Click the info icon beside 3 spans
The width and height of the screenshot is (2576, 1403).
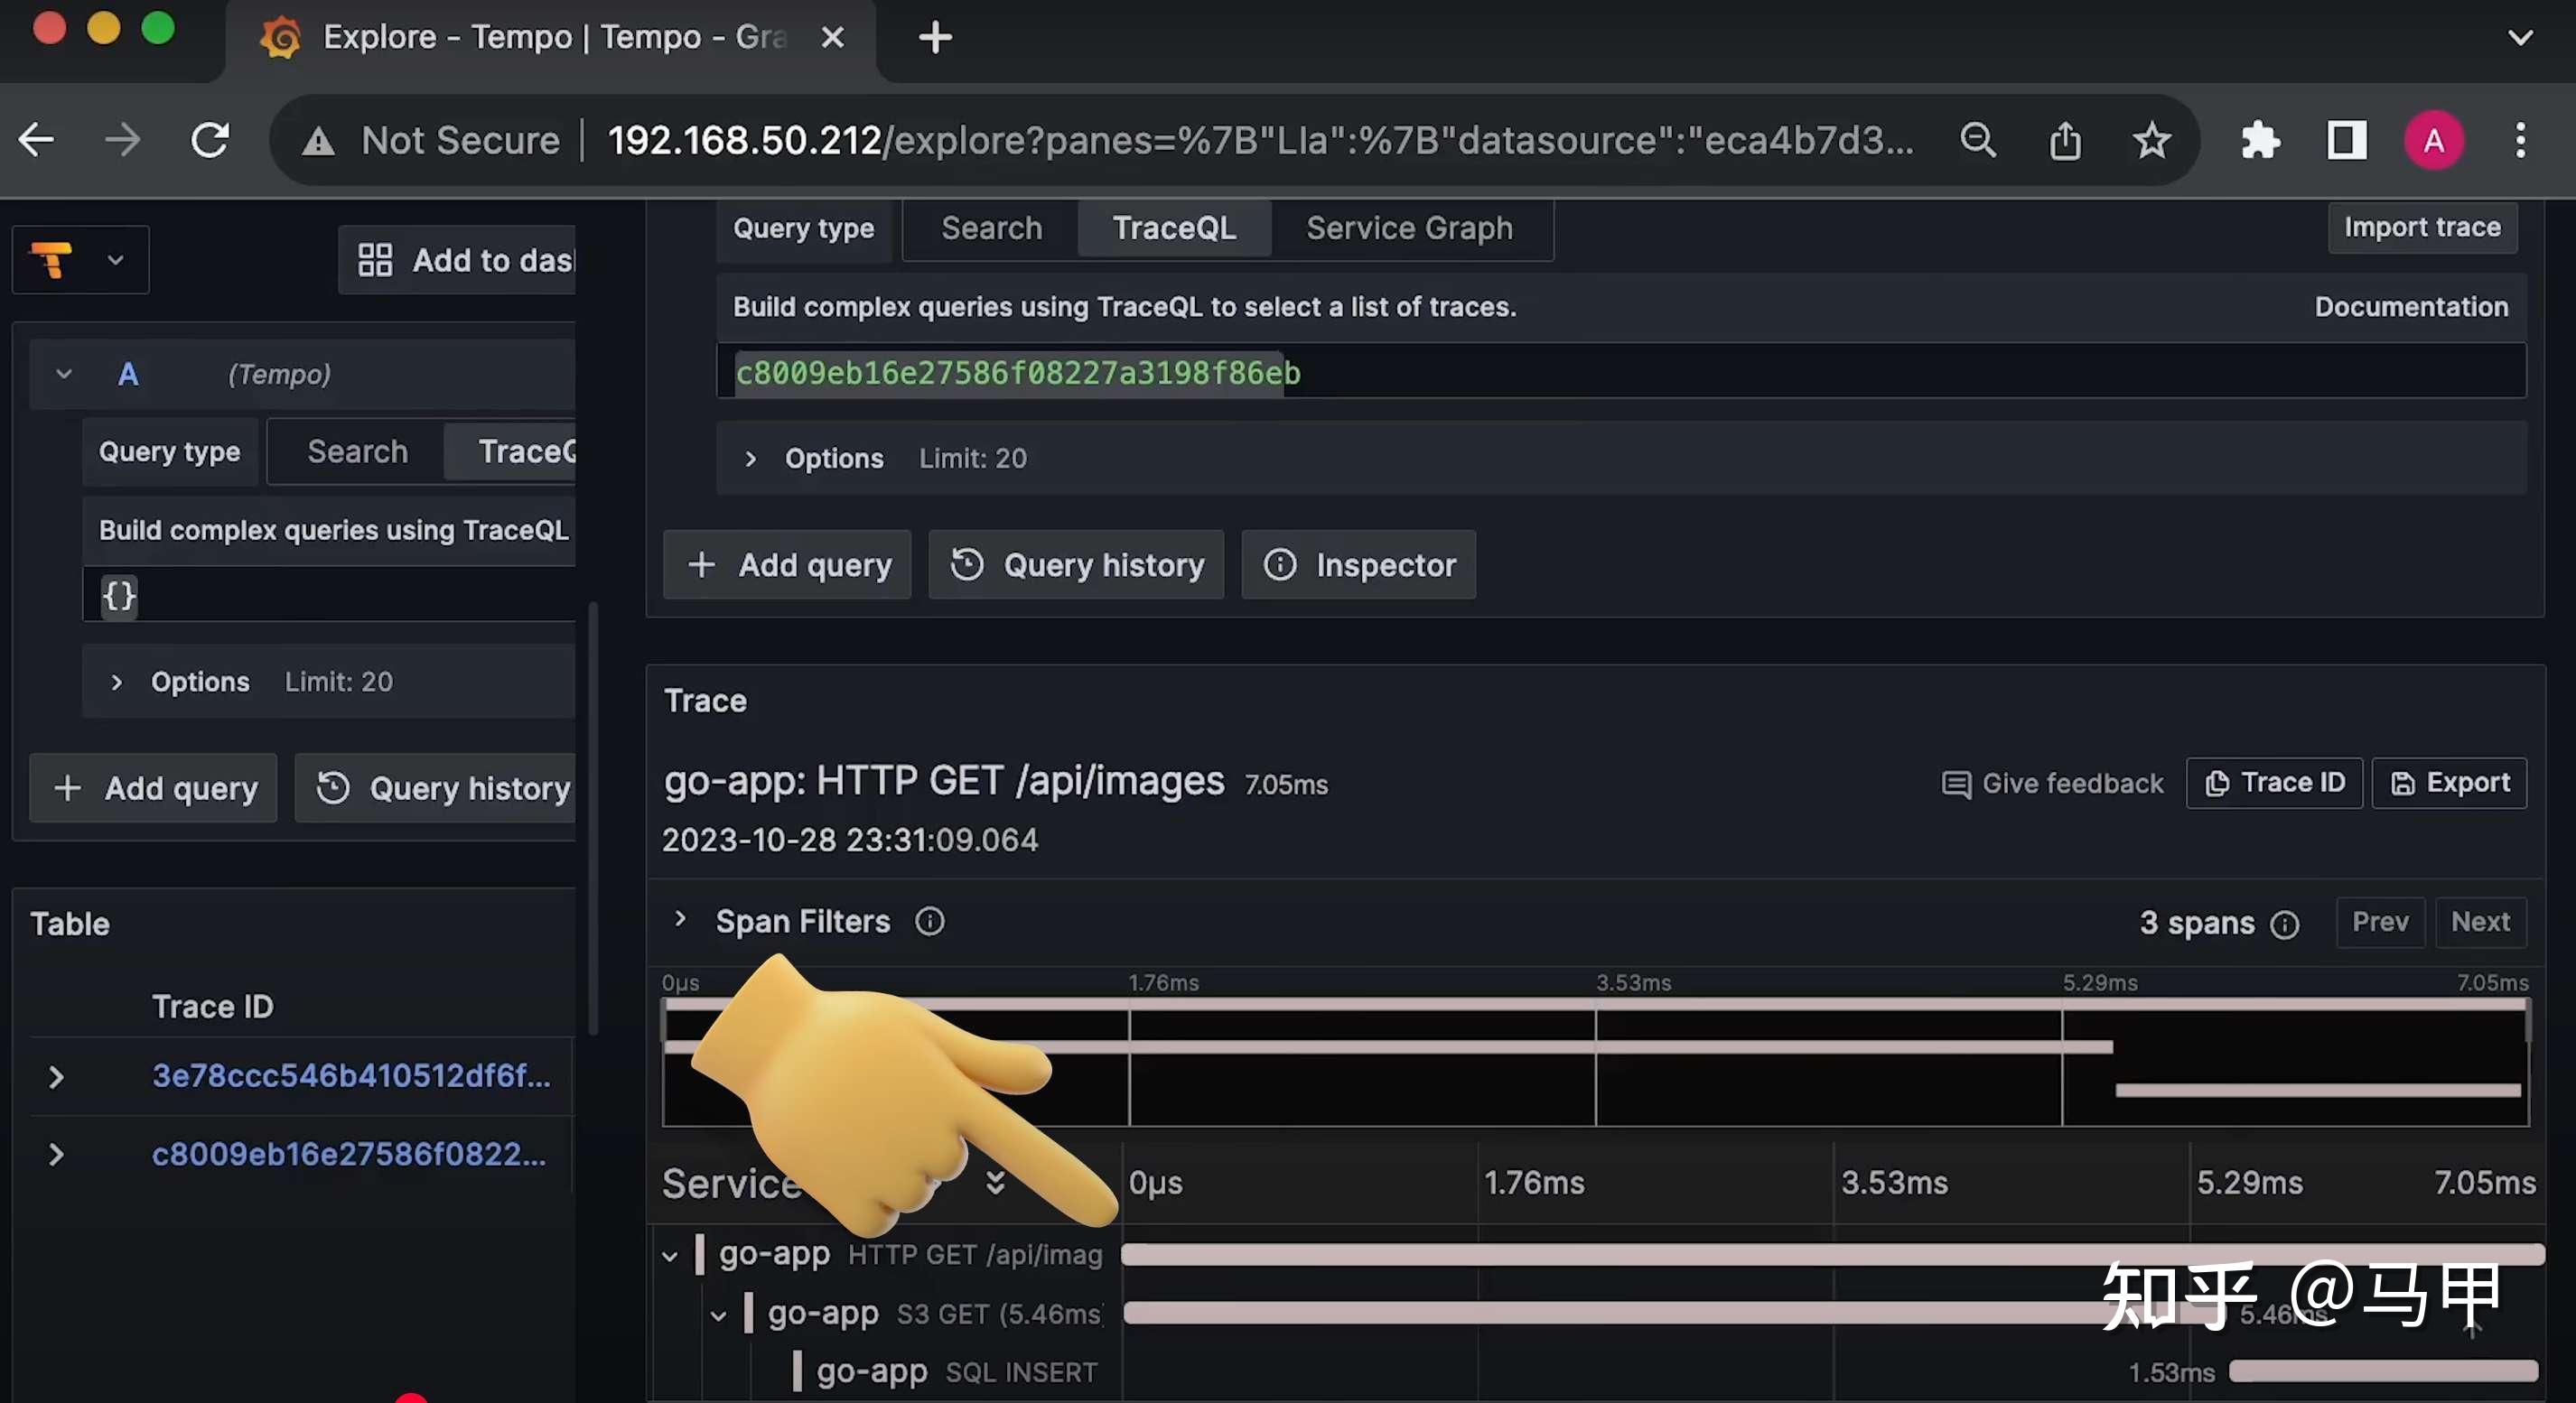point(2284,924)
